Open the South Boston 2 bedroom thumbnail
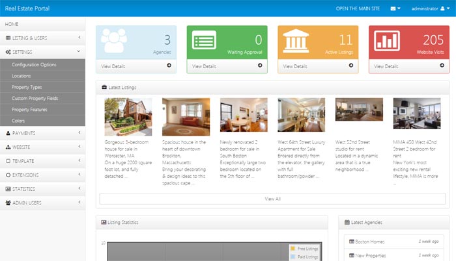The image size is (456, 261). click(x=244, y=115)
